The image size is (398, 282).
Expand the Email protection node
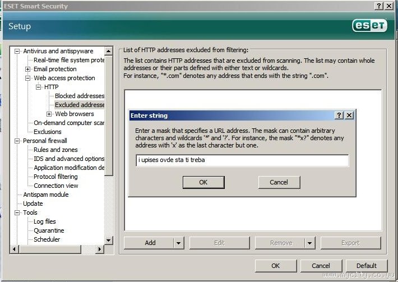point(27,69)
